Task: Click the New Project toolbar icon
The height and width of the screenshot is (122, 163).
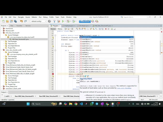Action: tap(7, 21)
